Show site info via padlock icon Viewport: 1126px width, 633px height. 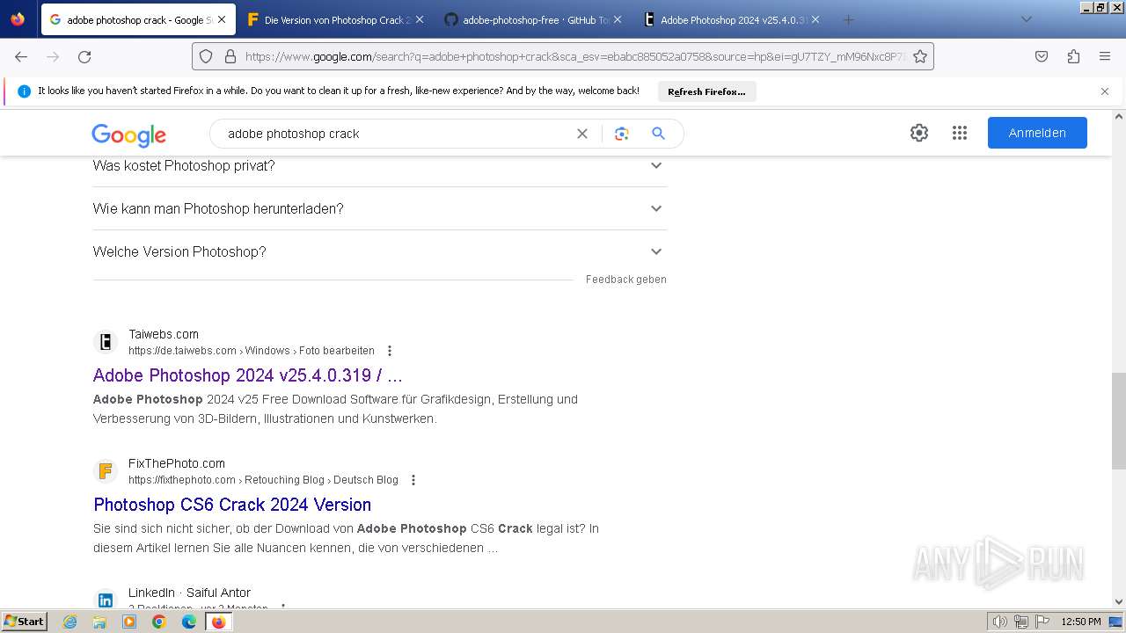pyautogui.click(x=230, y=56)
